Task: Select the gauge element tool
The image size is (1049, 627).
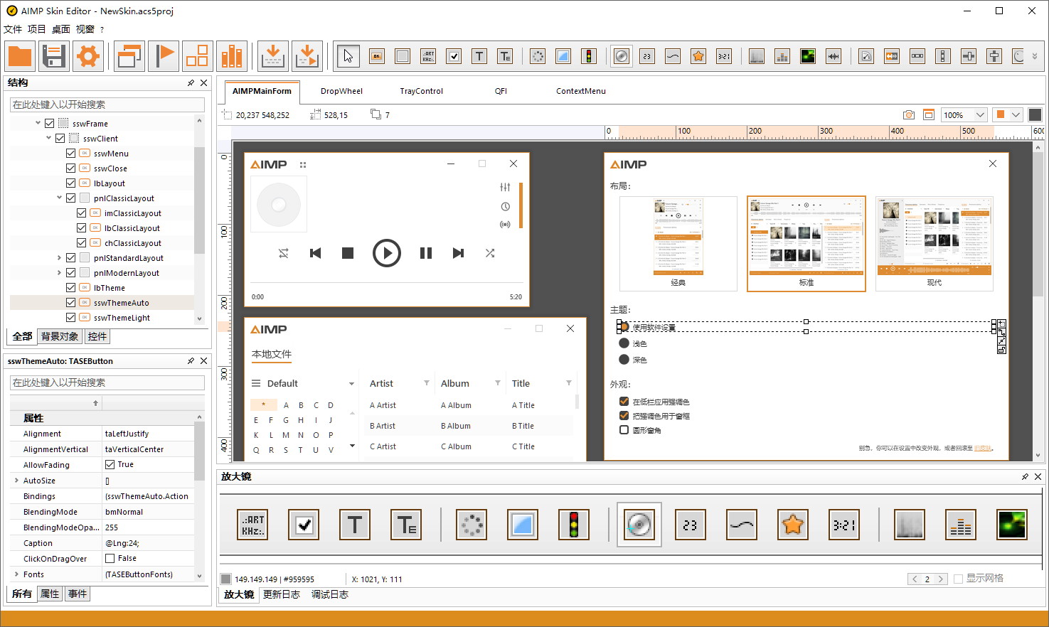Action: [866, 56]
